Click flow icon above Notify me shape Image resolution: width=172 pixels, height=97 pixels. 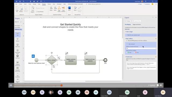[x=86, y=53]
